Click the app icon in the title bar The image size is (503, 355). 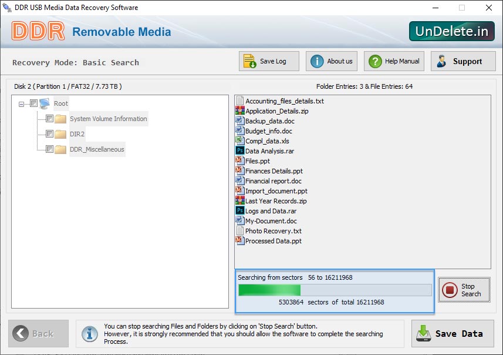[x=7, y=8]
